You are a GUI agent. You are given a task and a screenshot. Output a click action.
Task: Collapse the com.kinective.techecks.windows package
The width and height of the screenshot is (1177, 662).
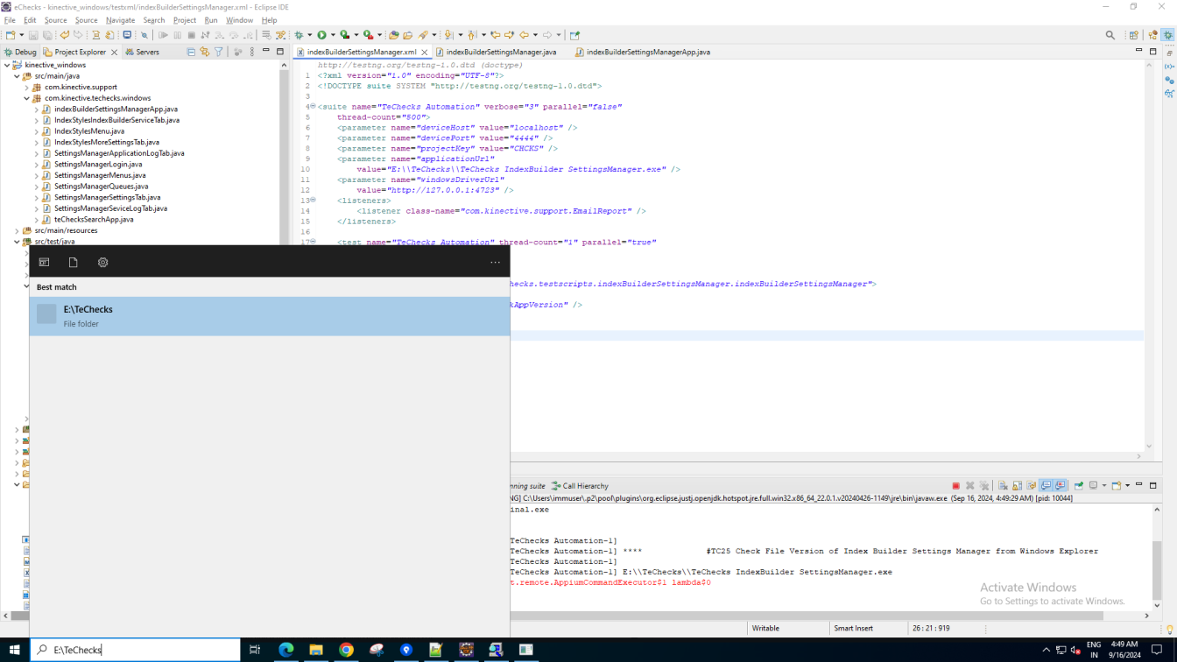pyautogui.click(x=26, y=99)
